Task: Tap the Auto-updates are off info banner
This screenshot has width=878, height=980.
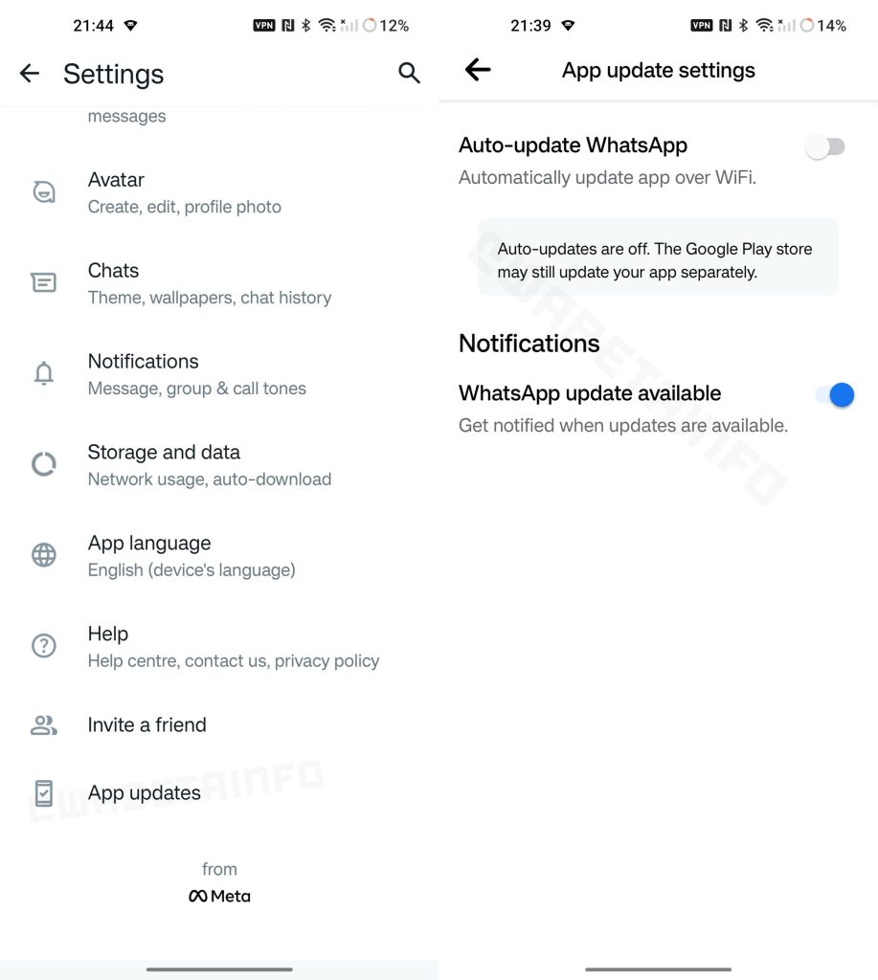Action: point(658,257)
